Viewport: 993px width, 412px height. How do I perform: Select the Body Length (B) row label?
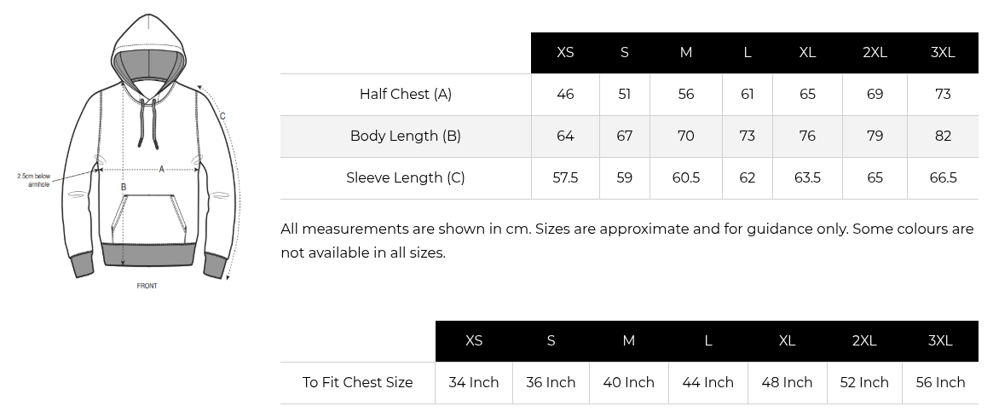pos(406,136)
